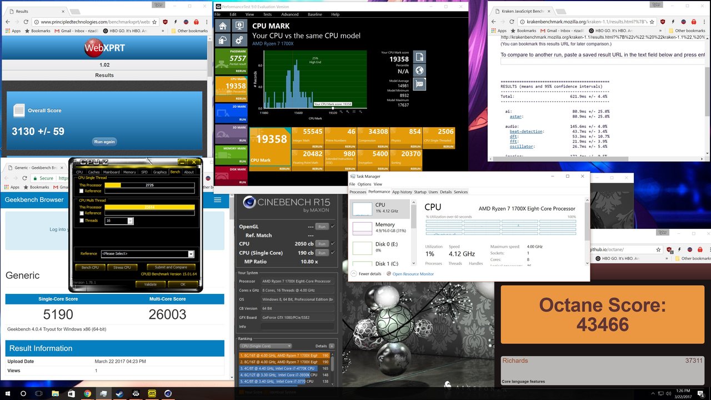The image size is (711, 400).
Task: Click 'Run again' on the WebXPRT results
Action: (104, 142)
